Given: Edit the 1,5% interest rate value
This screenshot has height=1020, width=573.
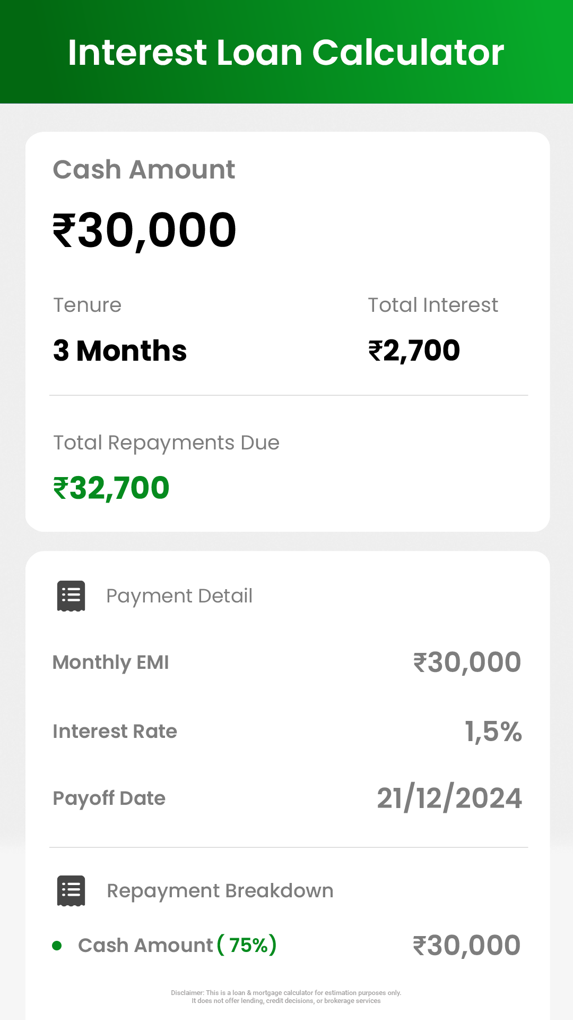Looking at the screenshot, I should [493, 732].
